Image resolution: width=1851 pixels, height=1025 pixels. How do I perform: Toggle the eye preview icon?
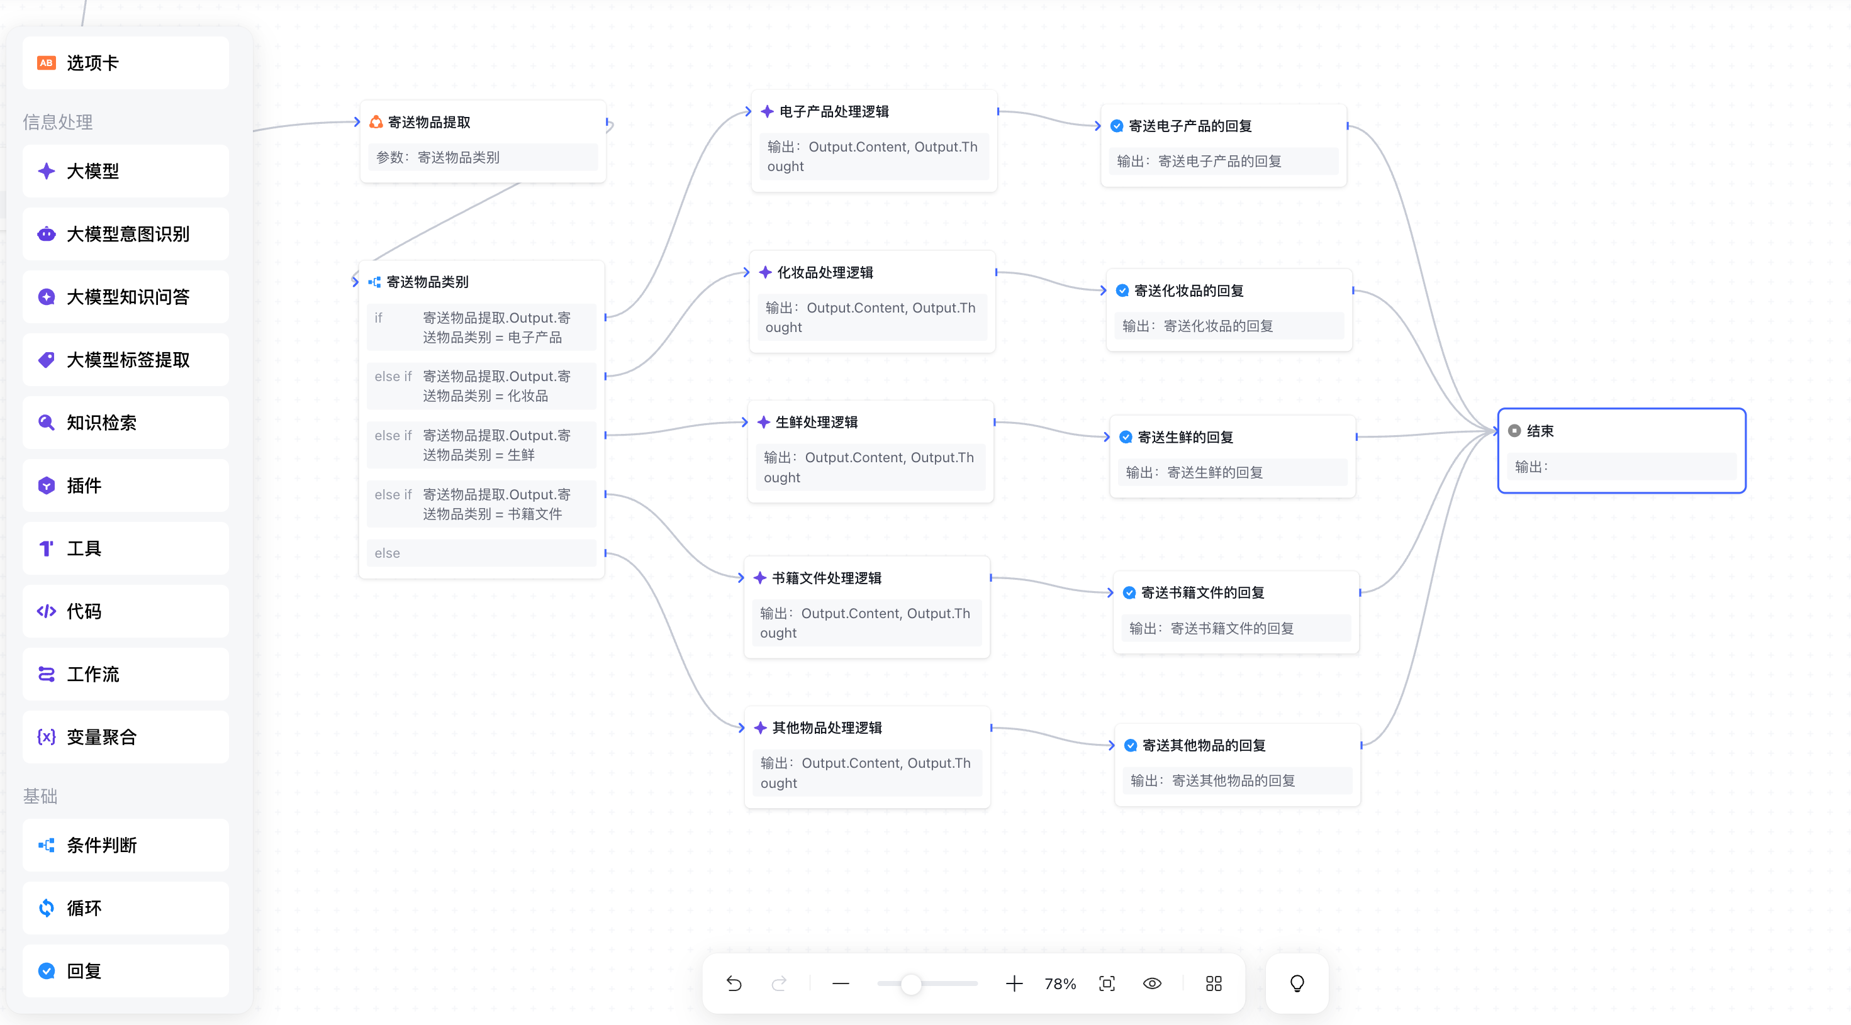click(x=1152, y=983)
